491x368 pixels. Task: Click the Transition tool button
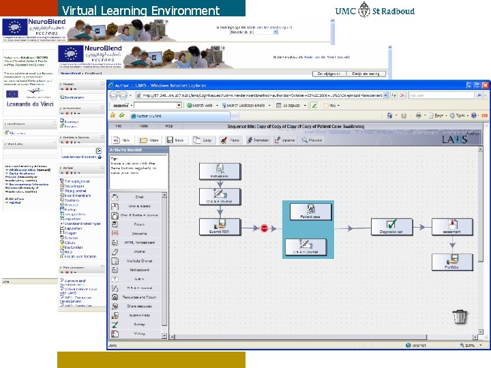(258, 140)
